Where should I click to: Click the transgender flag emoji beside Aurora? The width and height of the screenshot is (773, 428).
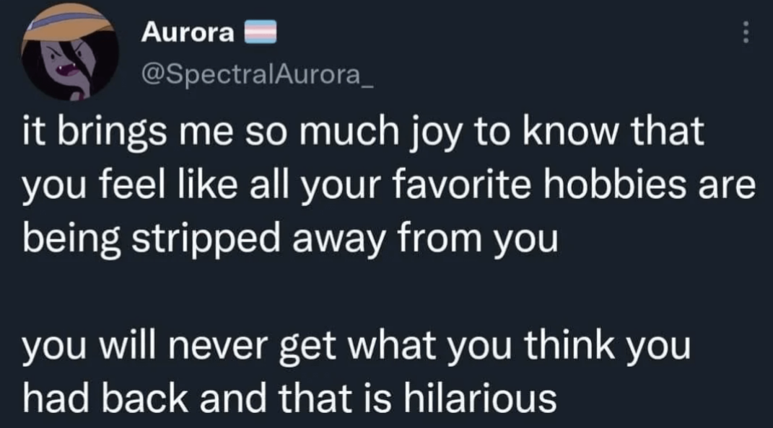pyautogui.click(x=261, y=32)
